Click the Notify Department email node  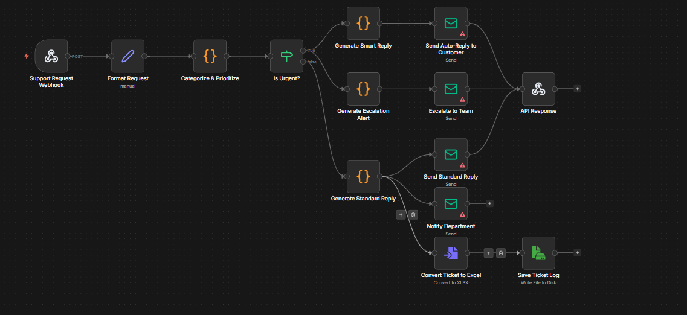click(x=451, y=203)
